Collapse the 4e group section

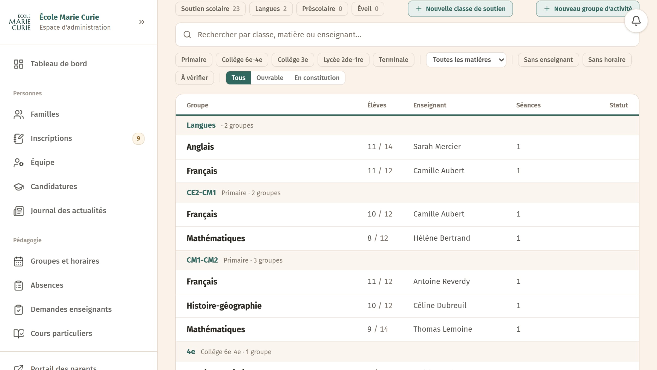pos(407,352)
